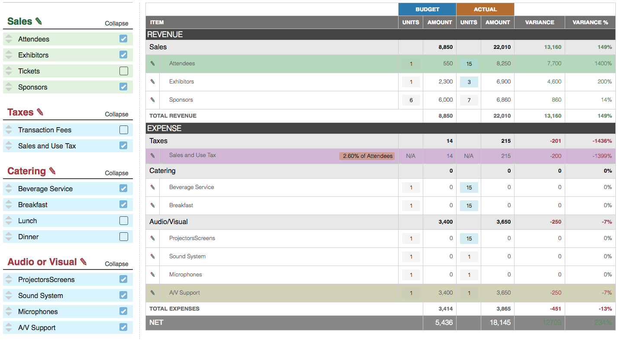
Task: Click edit pencil on Exhibitors table row
Action: [x=152, y=82]
